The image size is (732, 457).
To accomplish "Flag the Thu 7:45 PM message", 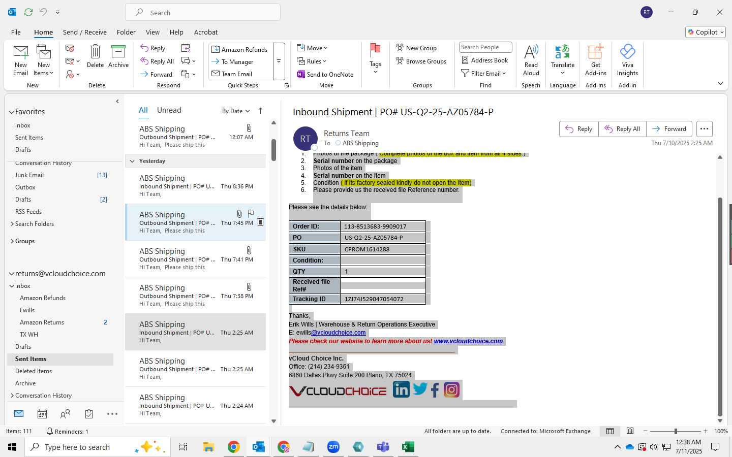I will (x=251, y=214).
